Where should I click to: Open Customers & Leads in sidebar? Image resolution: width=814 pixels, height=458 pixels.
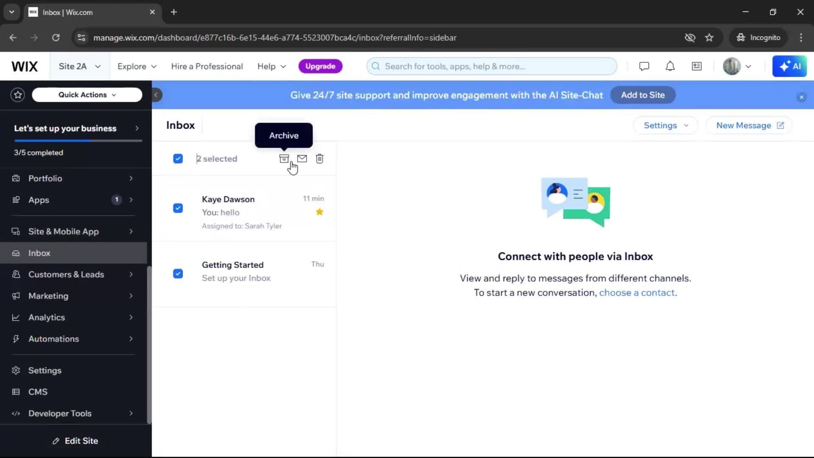[x=73, y=274]
